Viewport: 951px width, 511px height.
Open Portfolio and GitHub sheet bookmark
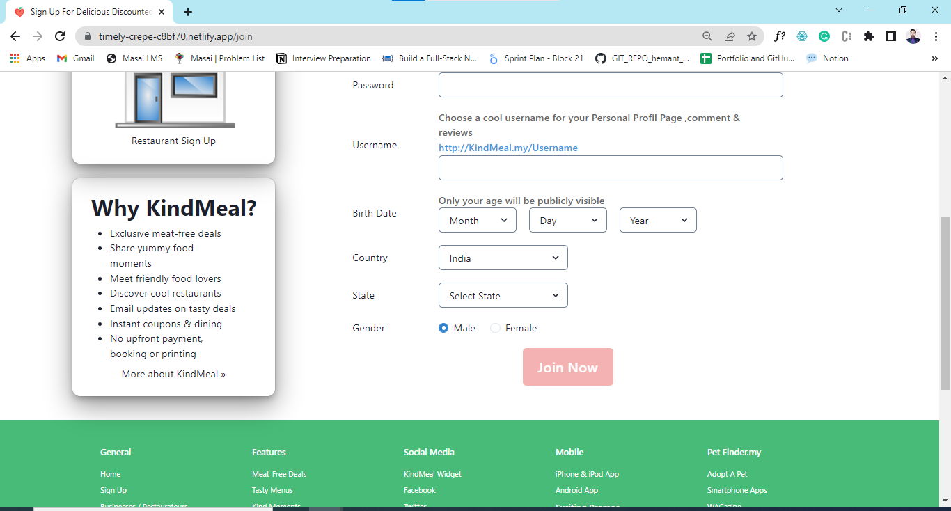pyautogui.click(x=748, y=58)
